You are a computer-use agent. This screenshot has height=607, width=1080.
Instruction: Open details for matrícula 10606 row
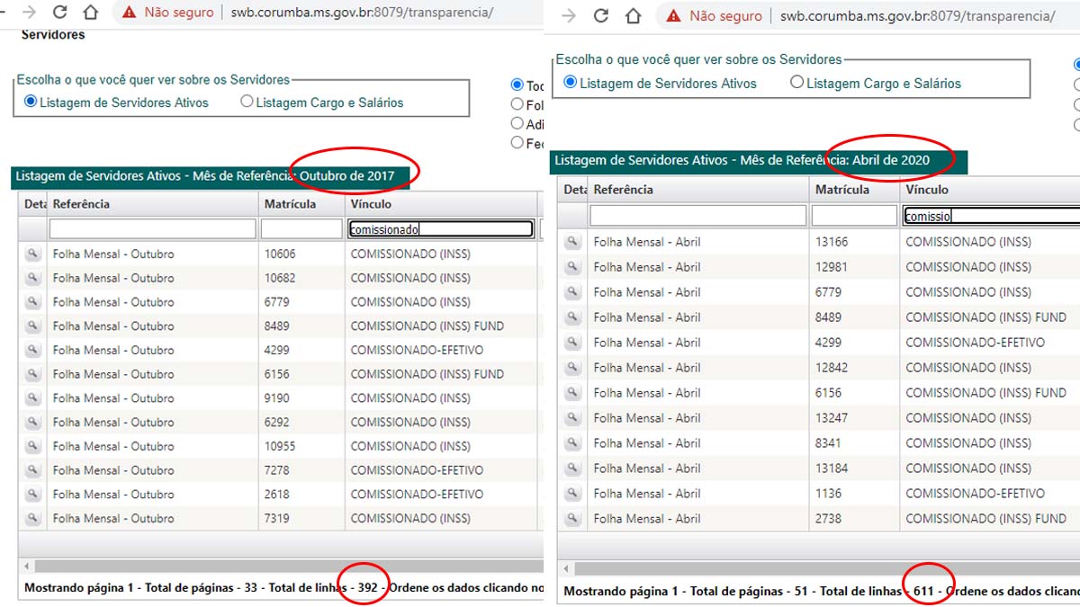32,254
